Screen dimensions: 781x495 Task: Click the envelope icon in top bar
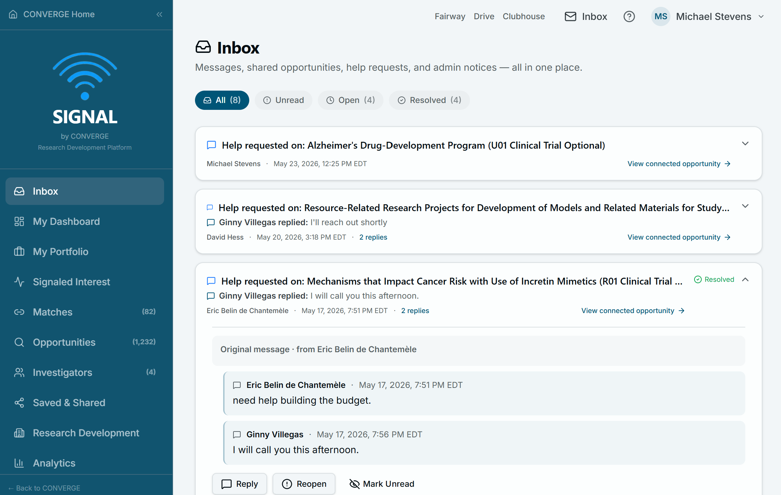571,16
